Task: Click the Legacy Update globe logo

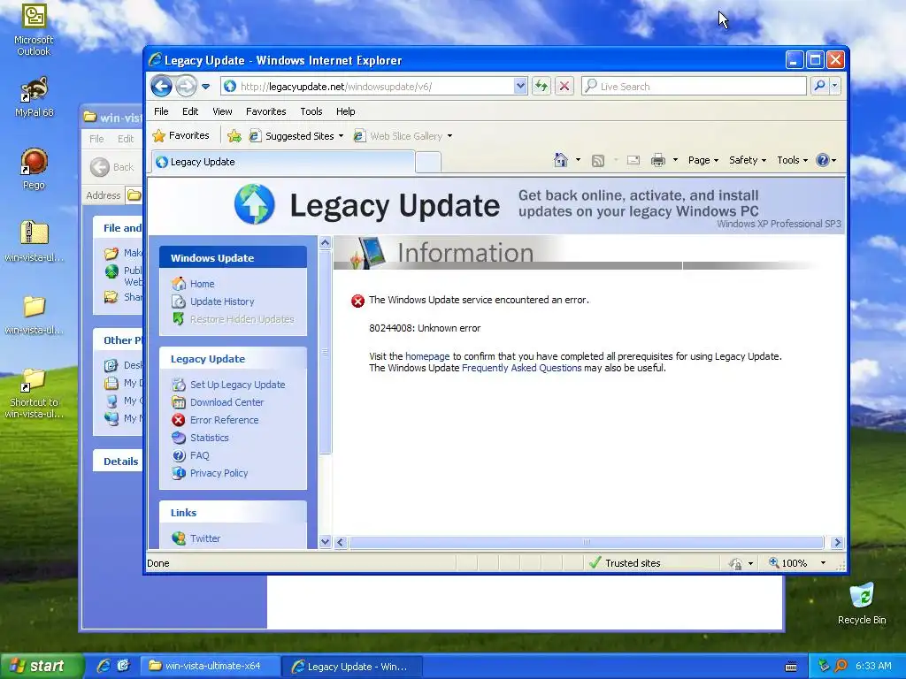Action: coord(254,204)
